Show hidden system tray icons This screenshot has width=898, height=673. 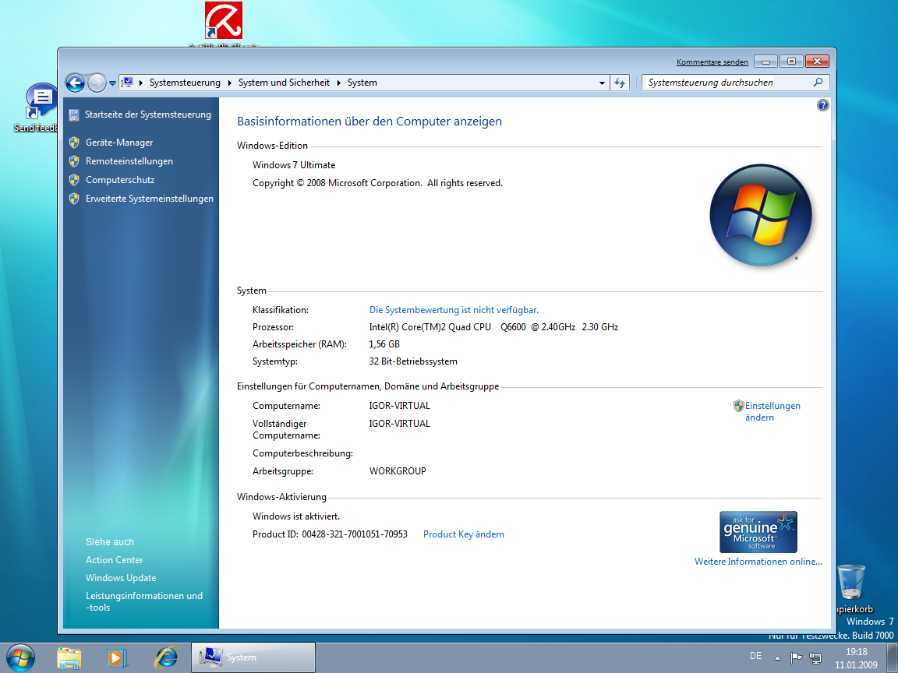click(x=777, y=657)
